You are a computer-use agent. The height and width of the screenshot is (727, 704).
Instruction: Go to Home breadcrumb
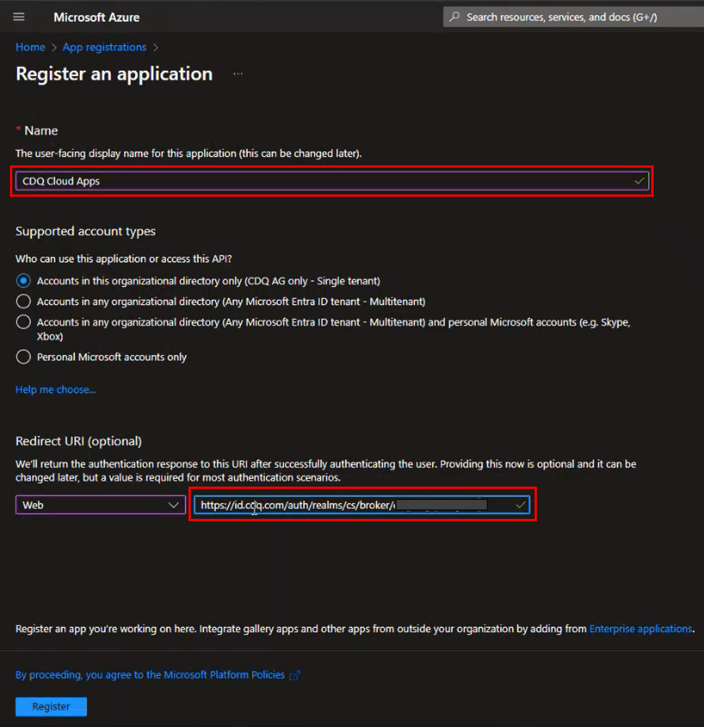30,47
